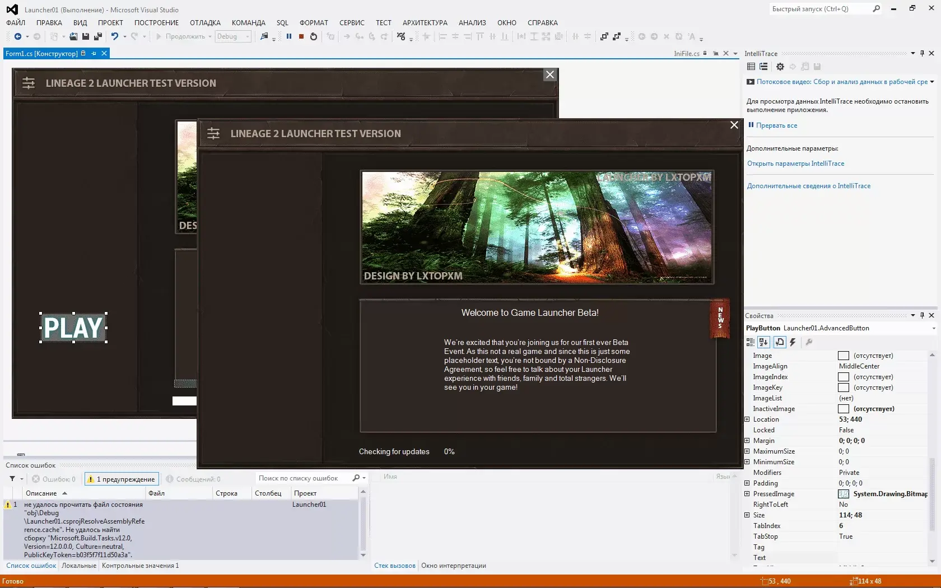Restart debugging with the circular arrow icon
The height and width of the screenshot is (588, 941).
314,36
